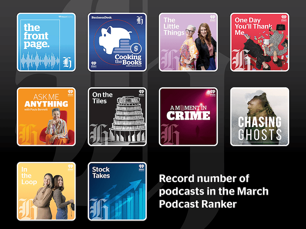Open The Front Page podcast cover

point(46,42)
